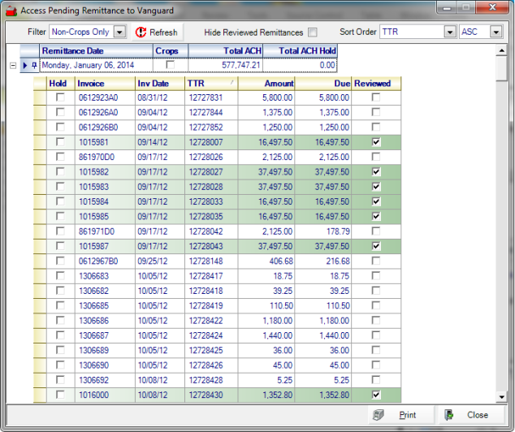Select the row indicator for invoice 1016000

[39, 395]
